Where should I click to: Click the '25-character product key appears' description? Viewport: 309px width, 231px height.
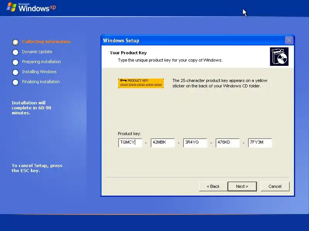220,83
